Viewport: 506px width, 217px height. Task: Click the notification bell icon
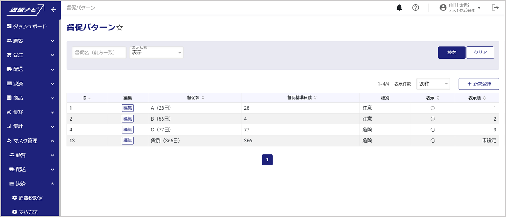(399, 8)
